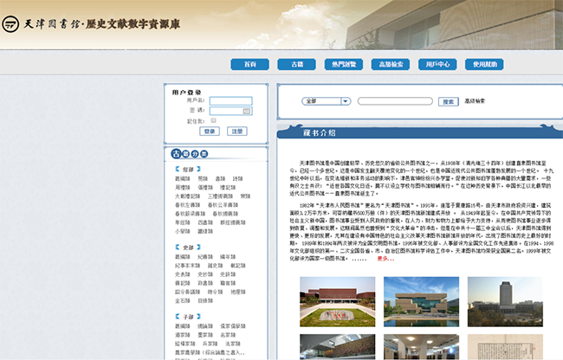563x360 pixels.
Task: Open 三禮總義類 under 經部
Action: (220, 196)
